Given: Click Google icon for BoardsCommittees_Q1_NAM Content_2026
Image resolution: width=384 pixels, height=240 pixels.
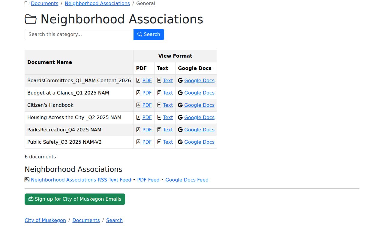Looking at the screenshot, I should [180, 80].
